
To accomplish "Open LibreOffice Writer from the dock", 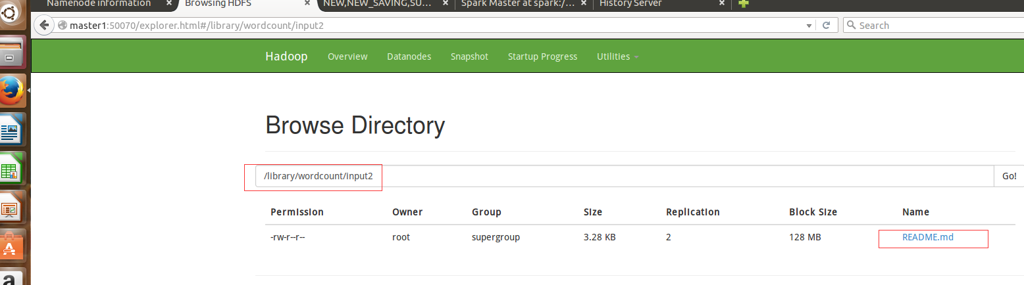I will pyautogui.click(x=11, y=129).
